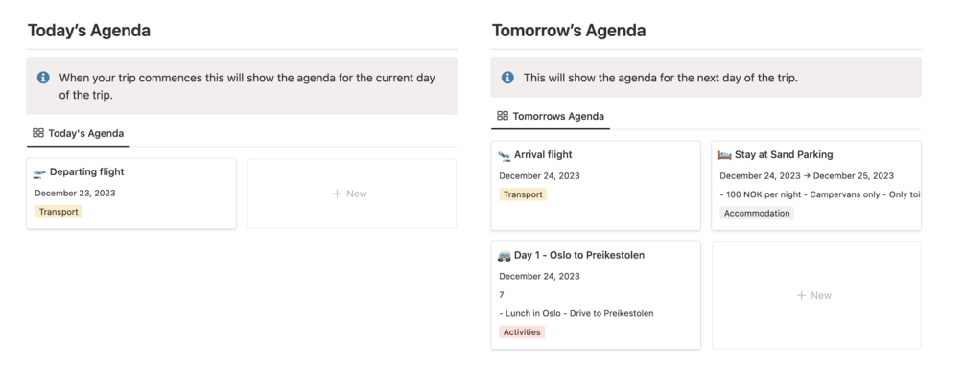
Task: Click the gallery icon beside Today's Agenda tab
Action: coord(38,133)
